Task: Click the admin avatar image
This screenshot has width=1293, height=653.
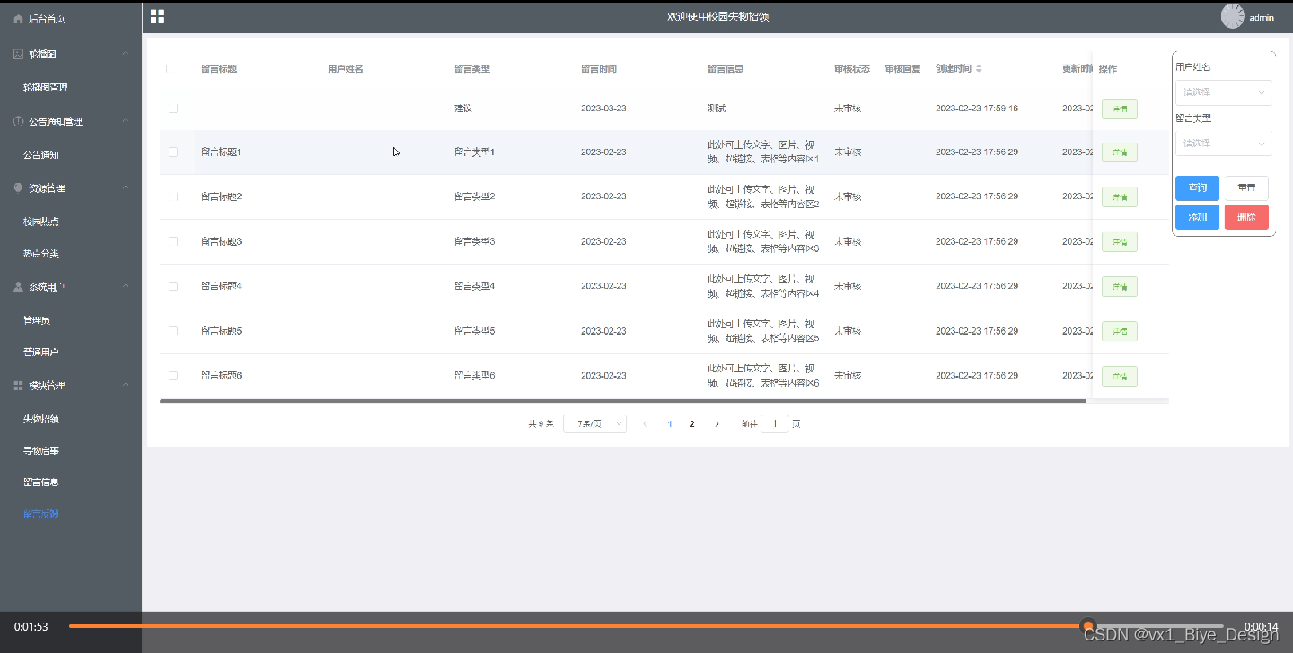Action: (x=1233, y=16)
